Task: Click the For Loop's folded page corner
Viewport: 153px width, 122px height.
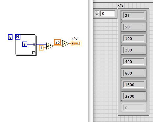Action: [x=34, y=53]
